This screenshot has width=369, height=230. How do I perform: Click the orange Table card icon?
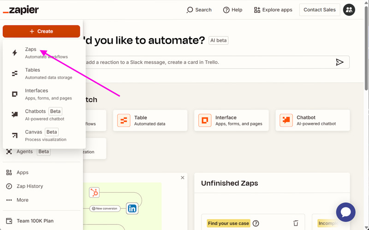click(x=124, y=121)
